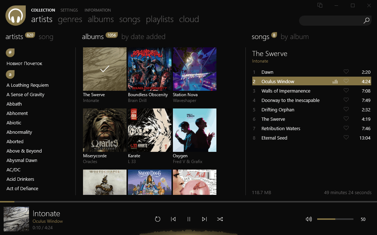This screenshot has height=235, width=377.
Task: Love the song The Swerve
Action: click(x=346, y=119)
